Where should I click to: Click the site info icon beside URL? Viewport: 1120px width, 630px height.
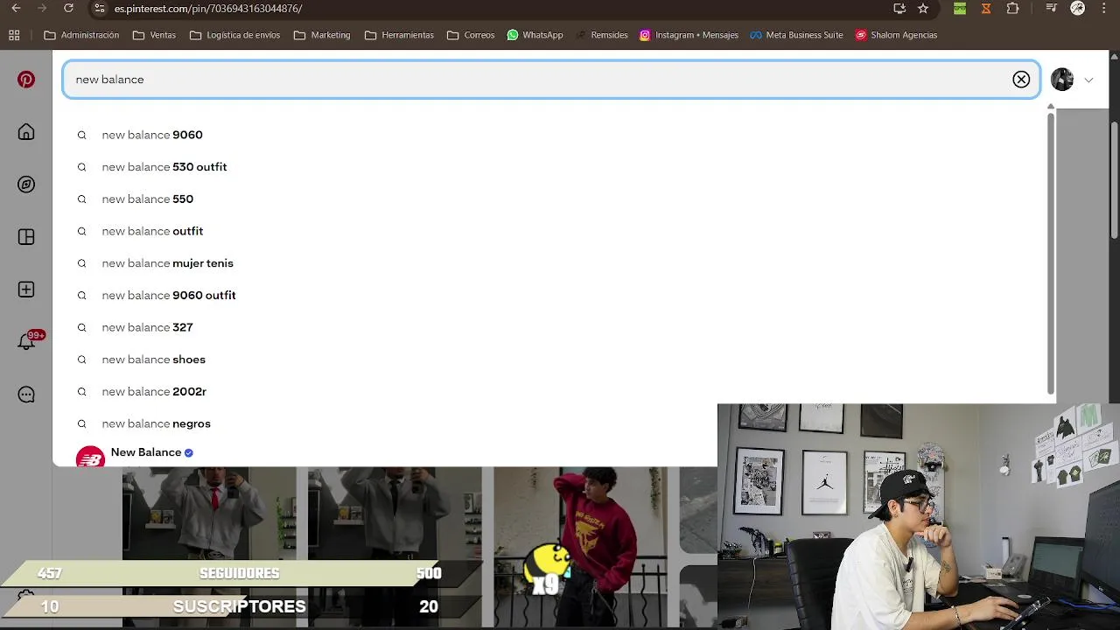pos(100,8)
